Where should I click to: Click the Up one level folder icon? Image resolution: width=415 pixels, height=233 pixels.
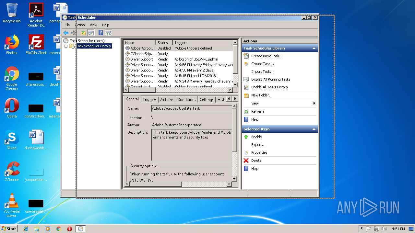83,33
